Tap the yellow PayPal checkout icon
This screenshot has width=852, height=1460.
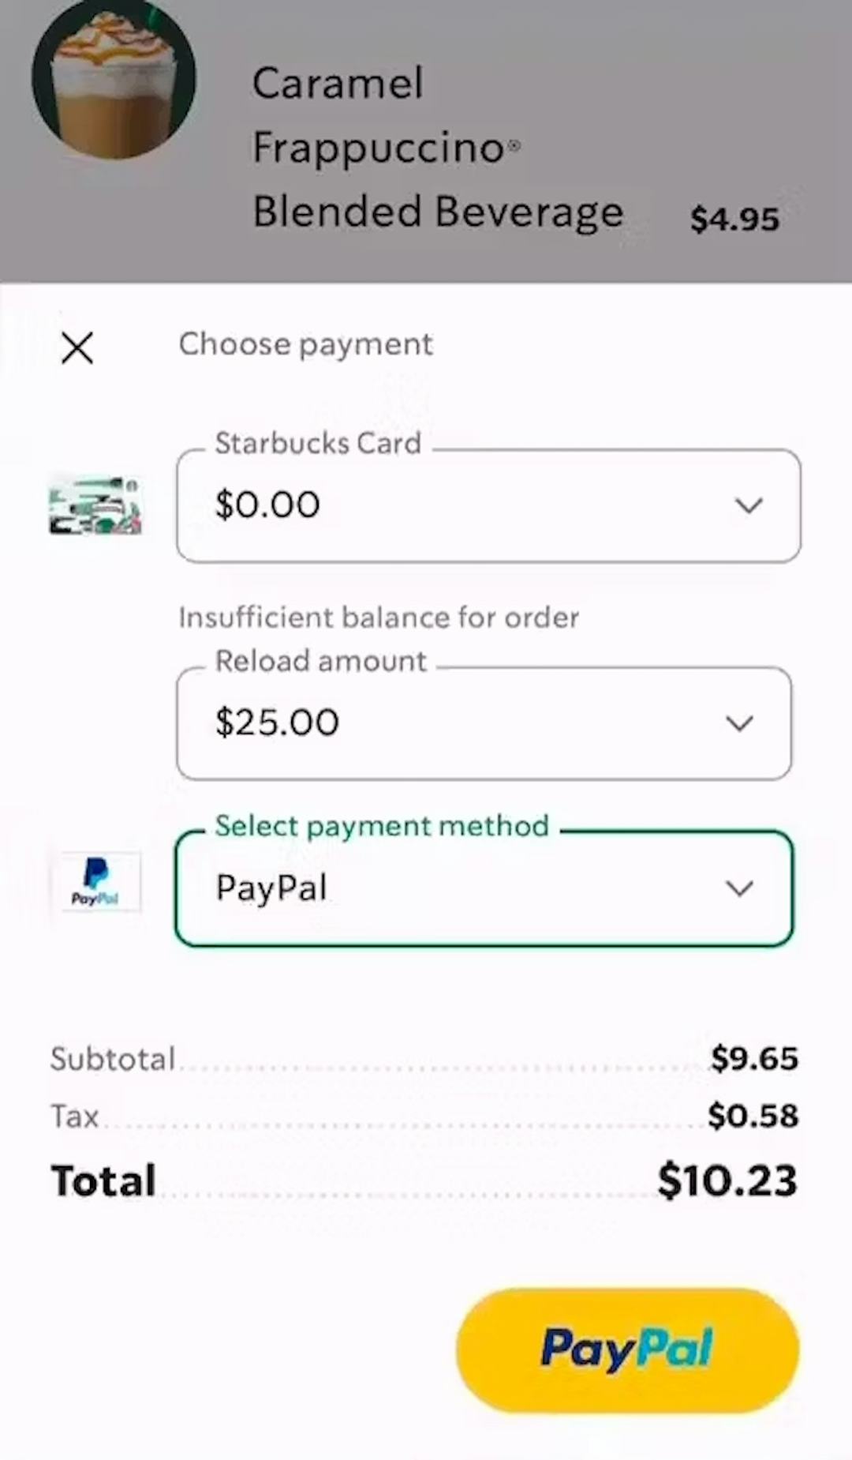click(626, 1352)
